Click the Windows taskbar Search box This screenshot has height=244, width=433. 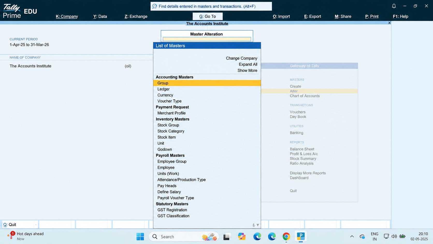pyautogui.click(x=184, y=236)
